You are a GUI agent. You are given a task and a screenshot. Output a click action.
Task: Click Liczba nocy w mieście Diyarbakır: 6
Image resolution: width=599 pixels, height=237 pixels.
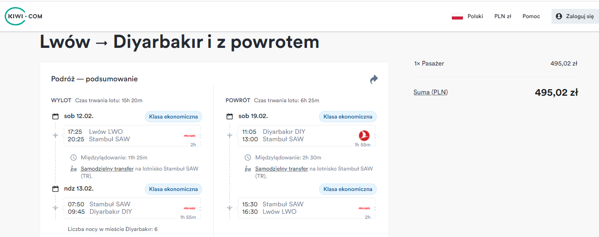pos(113,229)
